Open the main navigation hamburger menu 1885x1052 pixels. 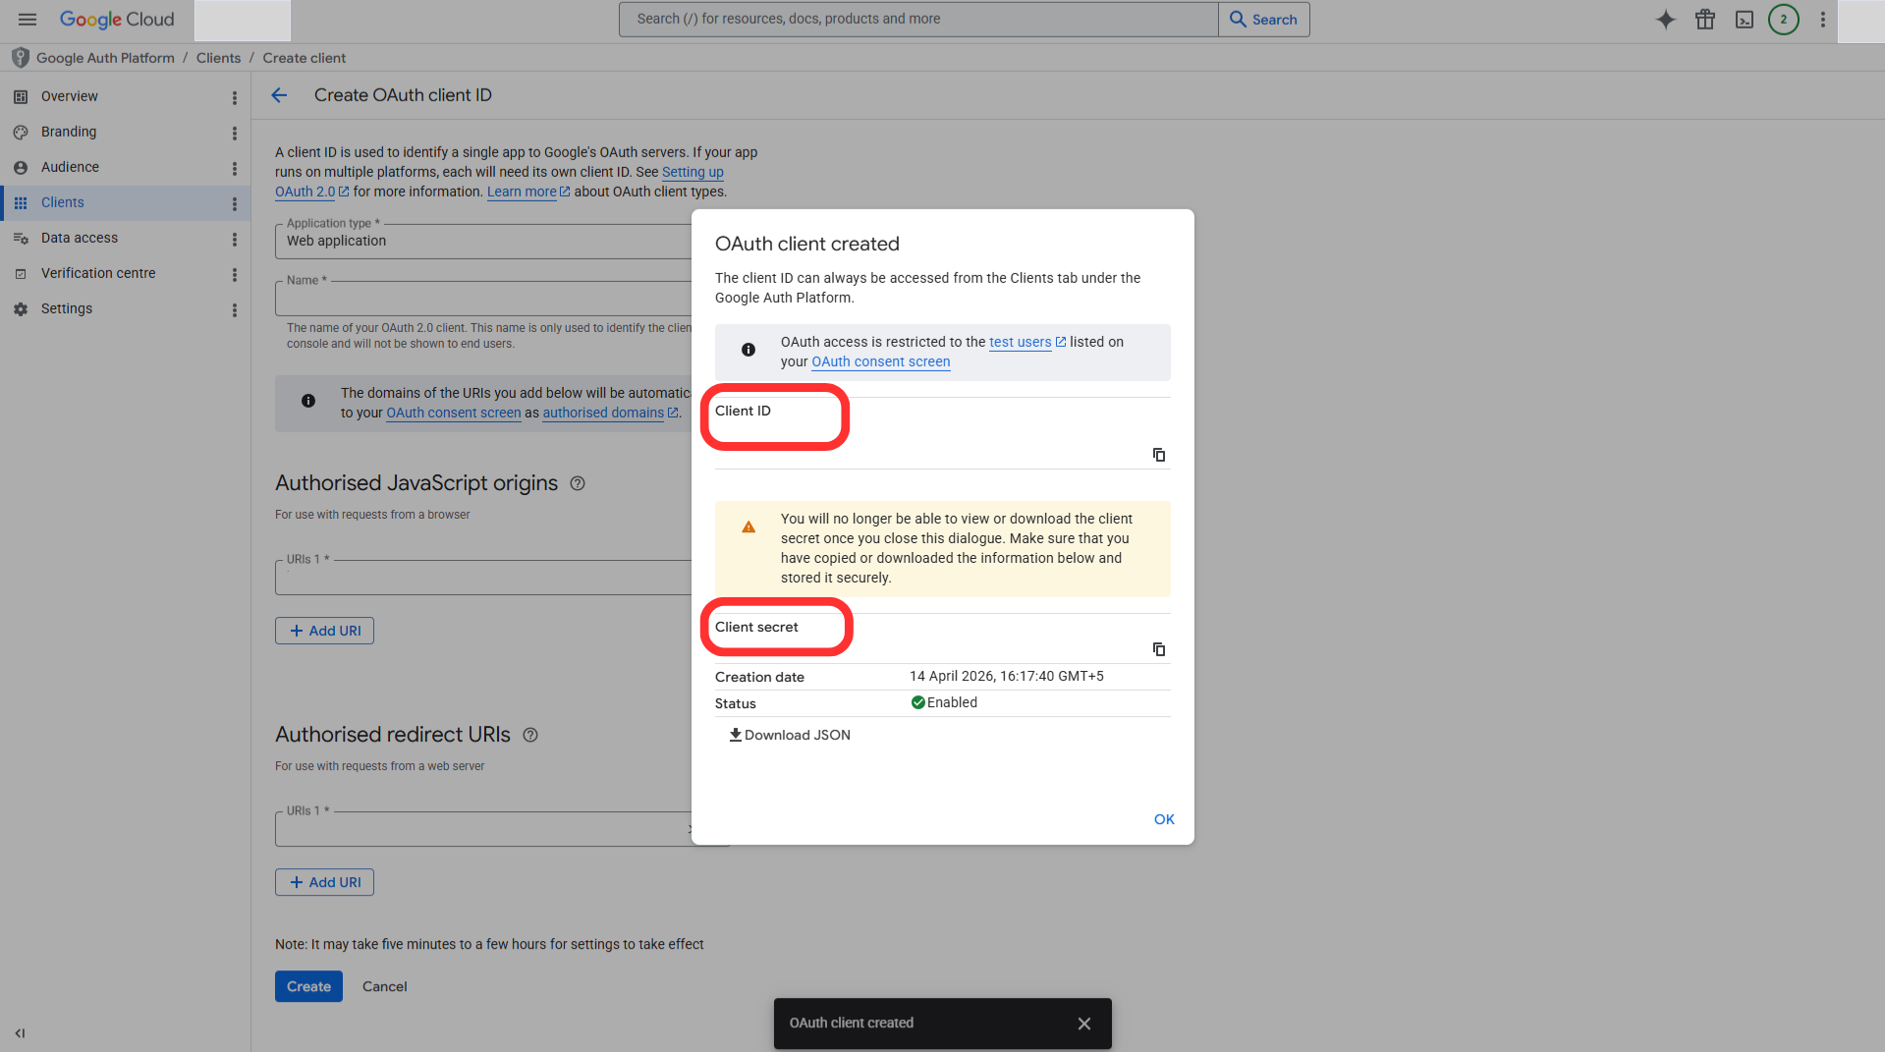point(28,20)
